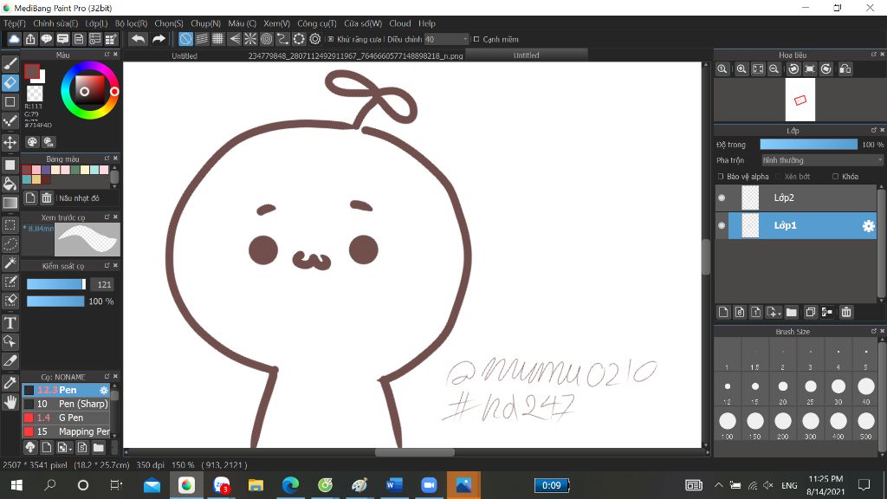Click the cloud icon in top toolbar

coord(14,39)
